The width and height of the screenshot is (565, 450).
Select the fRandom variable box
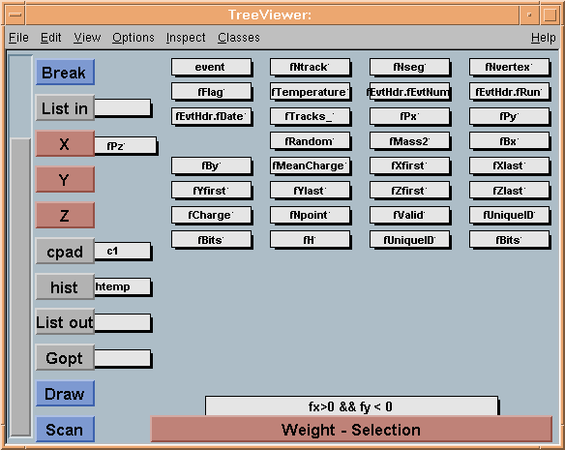310,141
